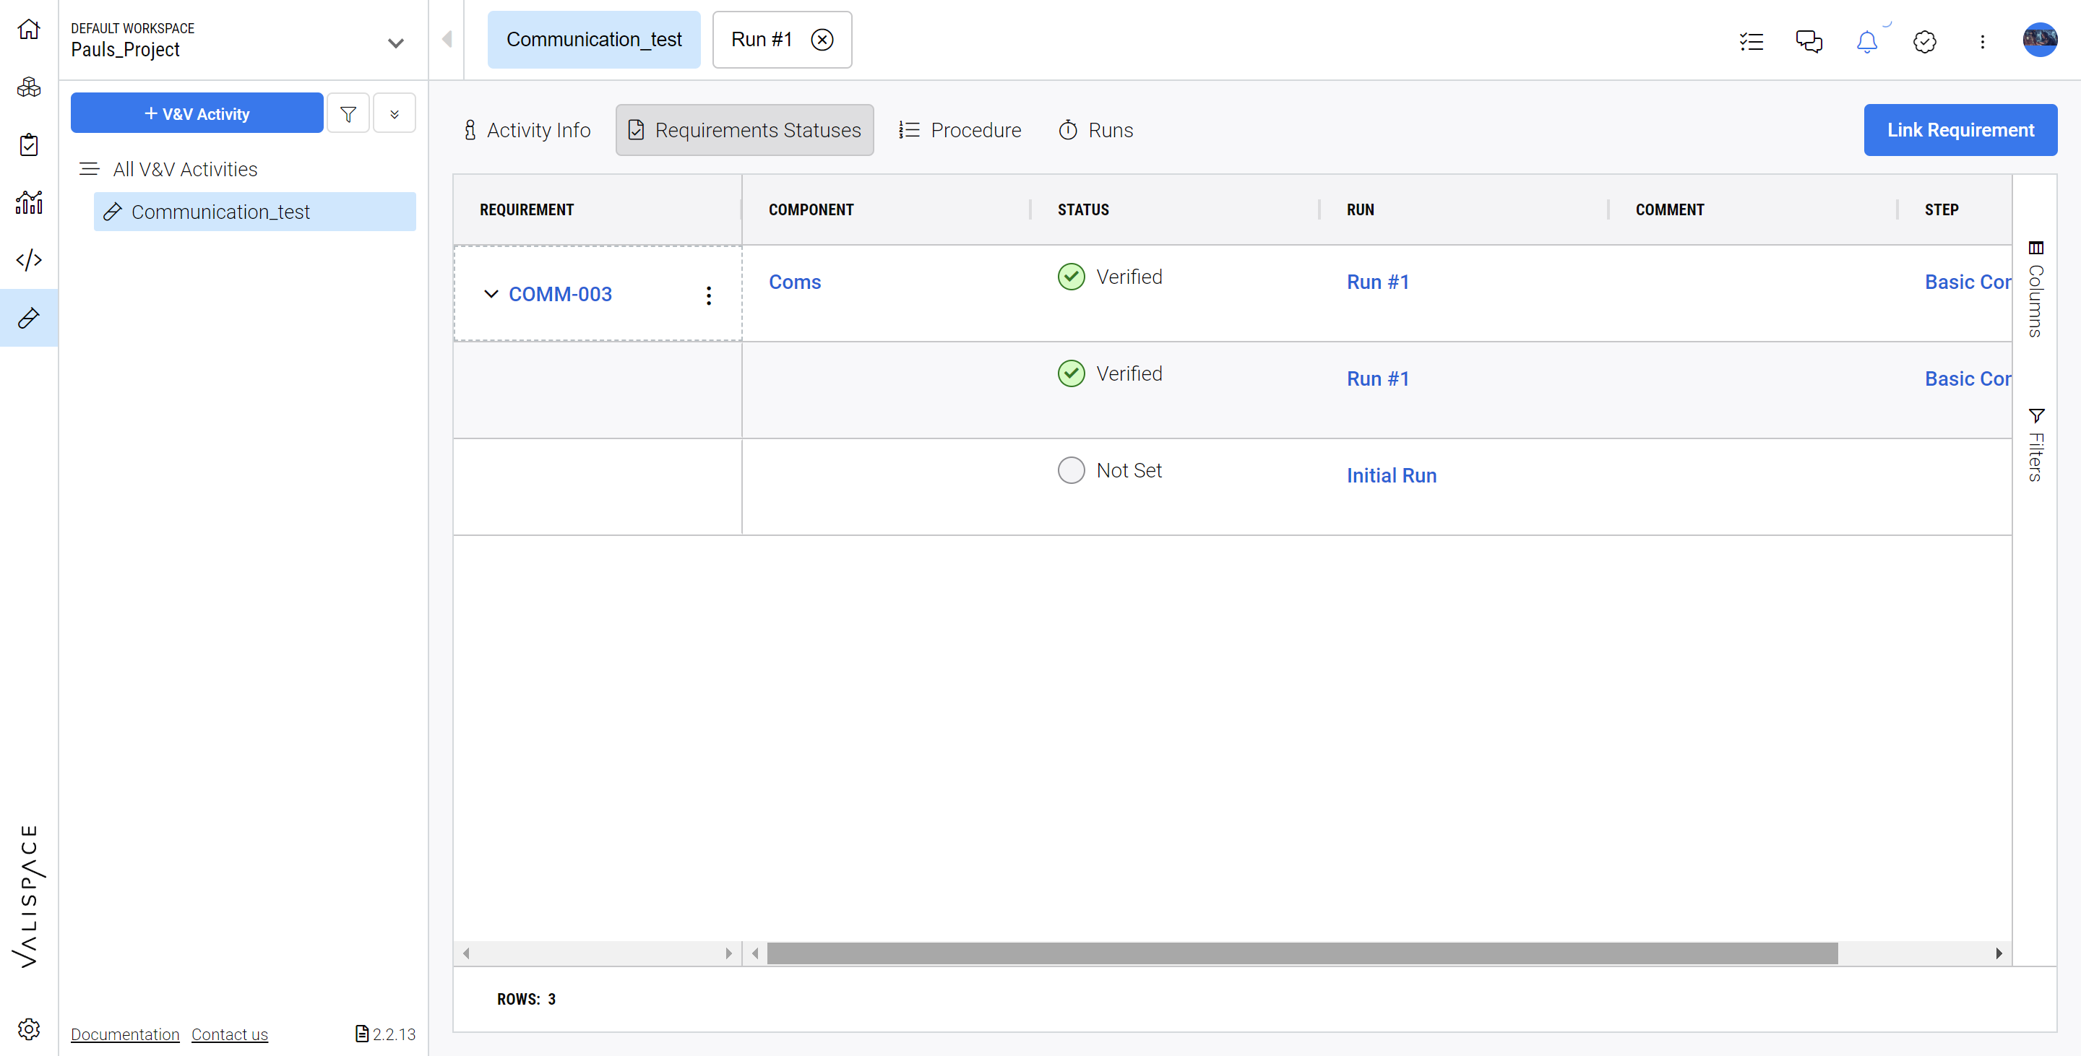Switch to the Run #1 tab
This screenshot has height=1056, width=2081.
click(x=761, y=40)
